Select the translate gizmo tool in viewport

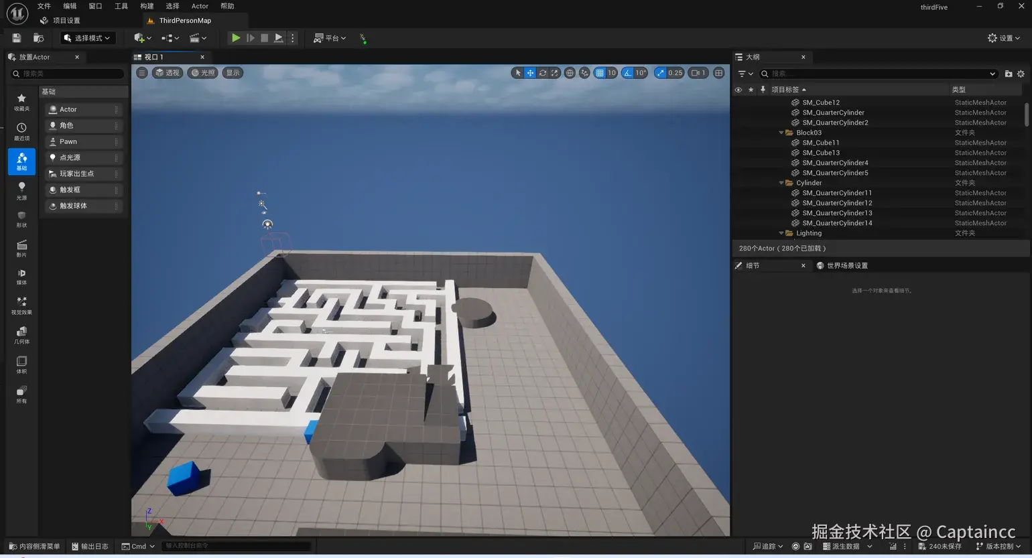(x=530, y=73)
